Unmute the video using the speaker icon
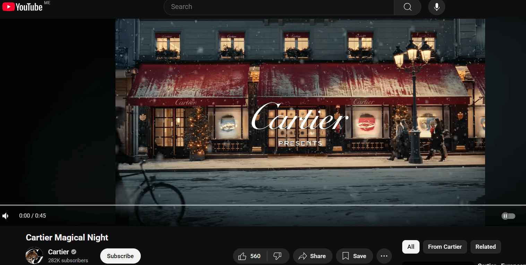Viewport: 526px width, 265px height. tap(6, 216)
